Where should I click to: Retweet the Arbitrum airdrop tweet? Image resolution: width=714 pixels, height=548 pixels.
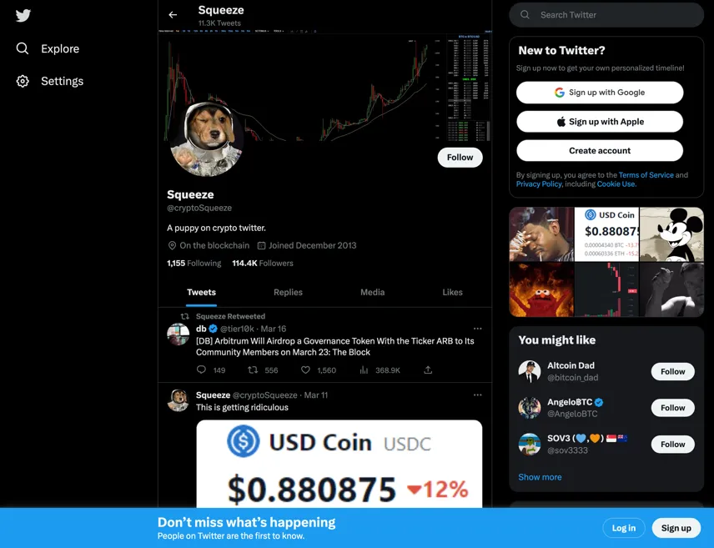[x=253, y=370]
